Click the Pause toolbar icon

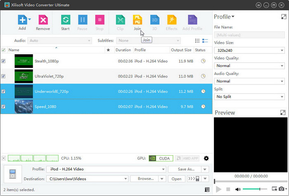click(x=83, y=19)
